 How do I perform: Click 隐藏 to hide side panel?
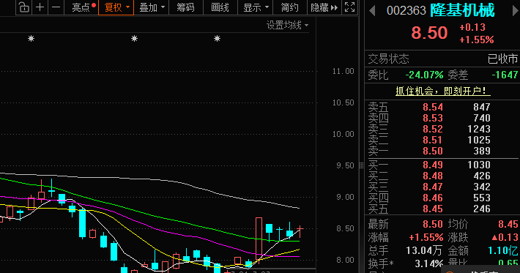(x=324, y=7)
